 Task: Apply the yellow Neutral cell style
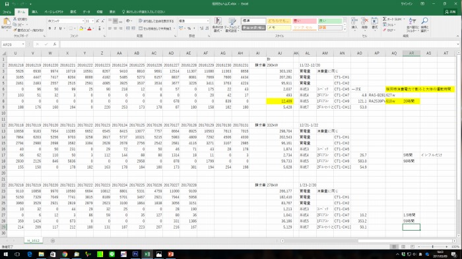(279, 21)
